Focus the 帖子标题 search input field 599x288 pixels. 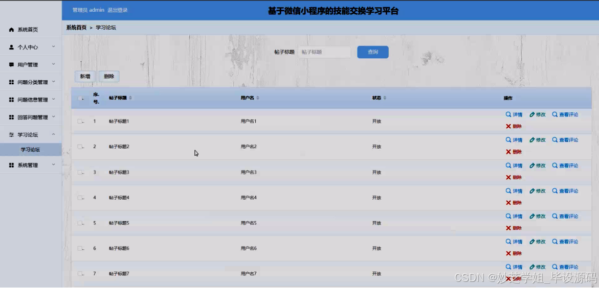[x=324, y=52]
